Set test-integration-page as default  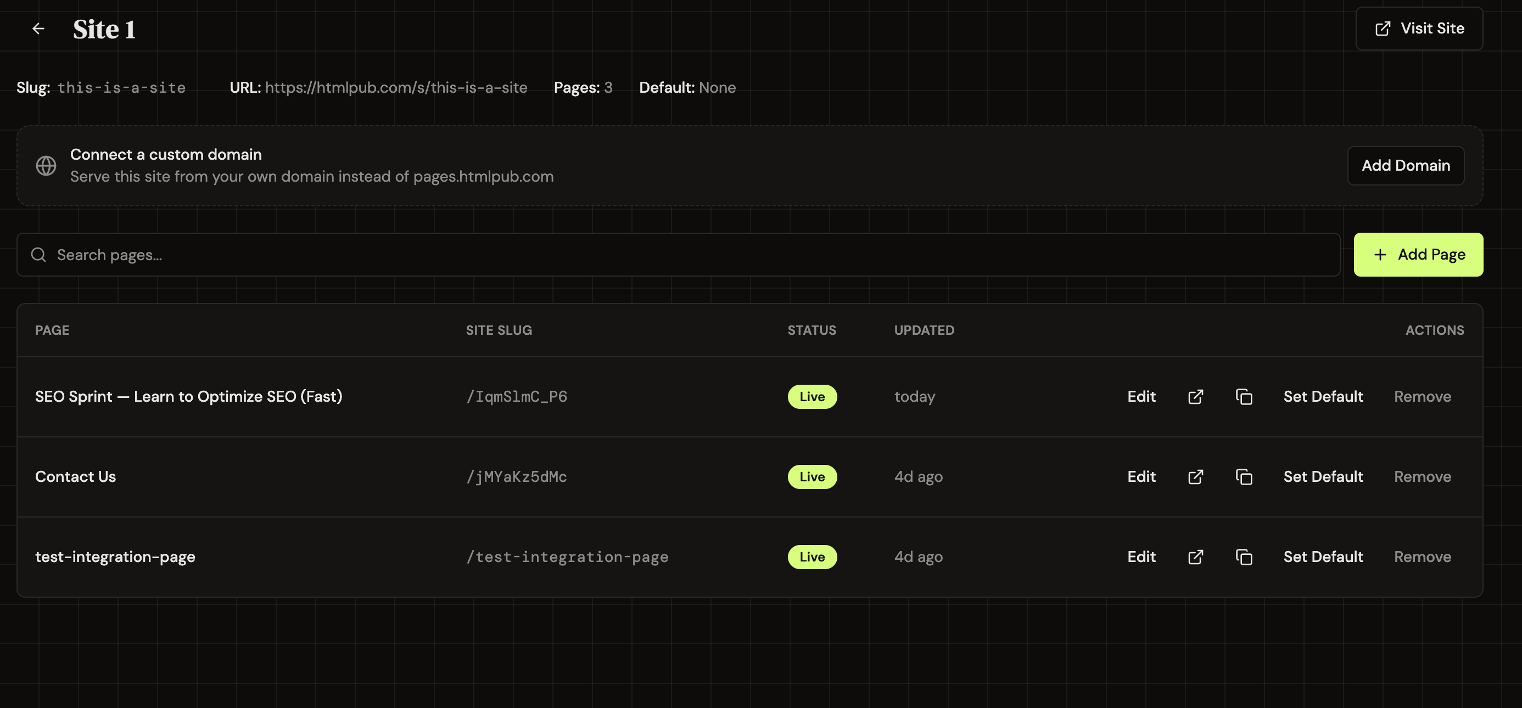1323,557
